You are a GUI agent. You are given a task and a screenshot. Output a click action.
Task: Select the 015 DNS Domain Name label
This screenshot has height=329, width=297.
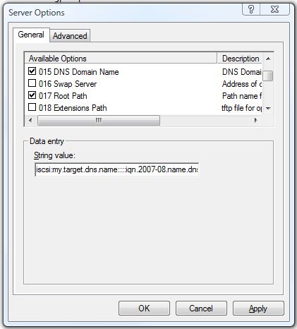click(79, 72)
